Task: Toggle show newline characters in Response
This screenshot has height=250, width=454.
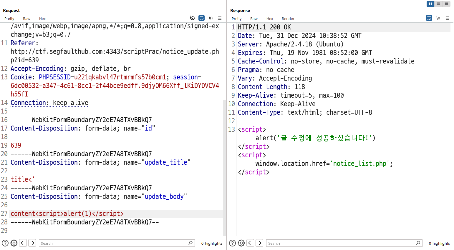Action: [438, 18]
